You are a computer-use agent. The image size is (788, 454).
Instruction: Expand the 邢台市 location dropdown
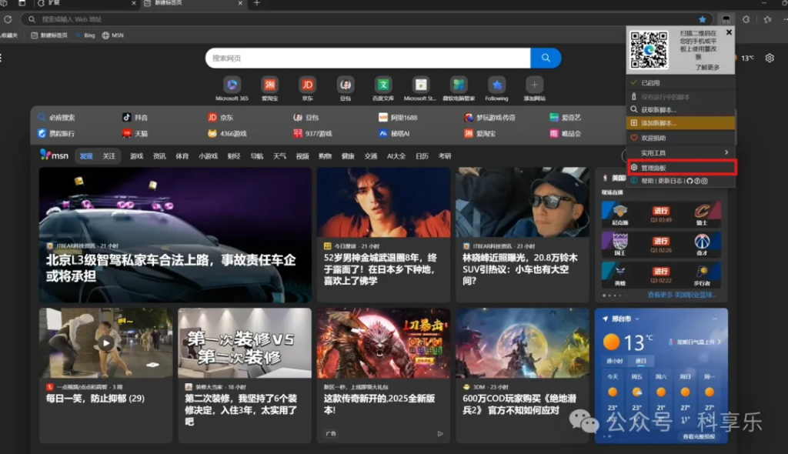[x=636, y=319]
